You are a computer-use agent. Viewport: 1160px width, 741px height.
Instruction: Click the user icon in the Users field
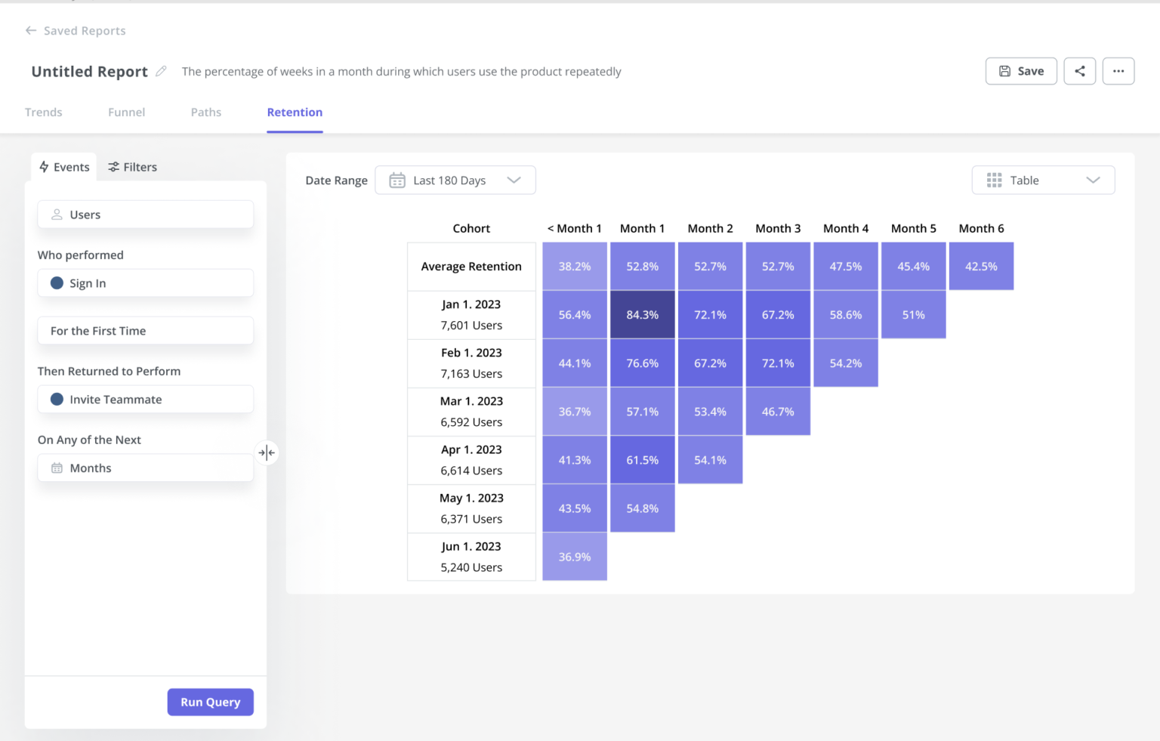click(x=57, y=214)
